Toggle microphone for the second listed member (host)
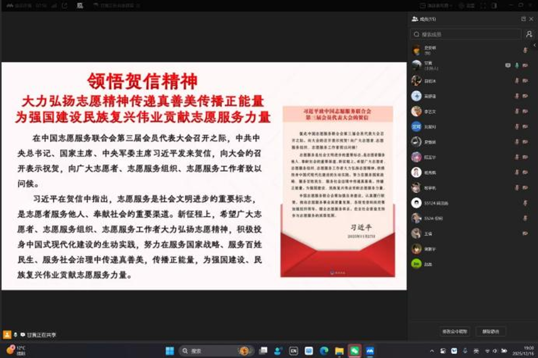 (x=517, y=65)
